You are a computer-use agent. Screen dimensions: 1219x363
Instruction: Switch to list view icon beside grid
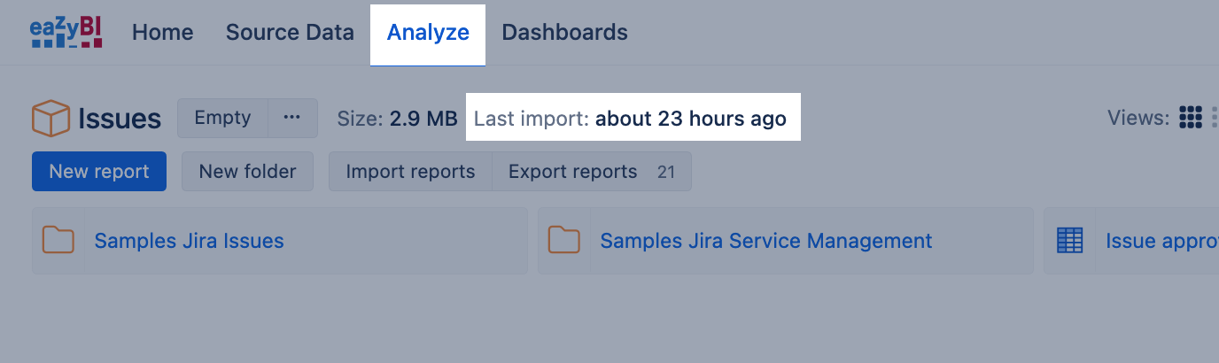(1214, 118)
